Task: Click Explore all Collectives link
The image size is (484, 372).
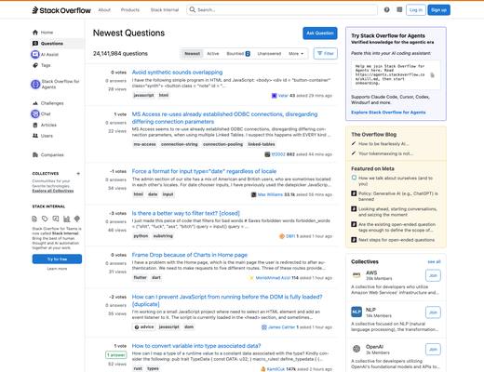Action: [53, 191]
